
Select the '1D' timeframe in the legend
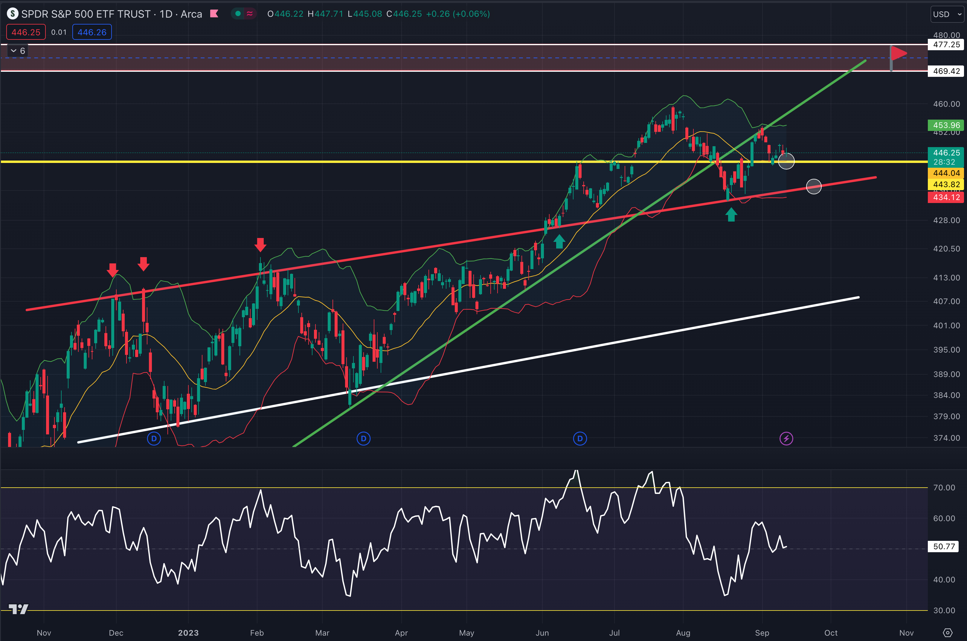pyautogui.click(x=168, y=14)
